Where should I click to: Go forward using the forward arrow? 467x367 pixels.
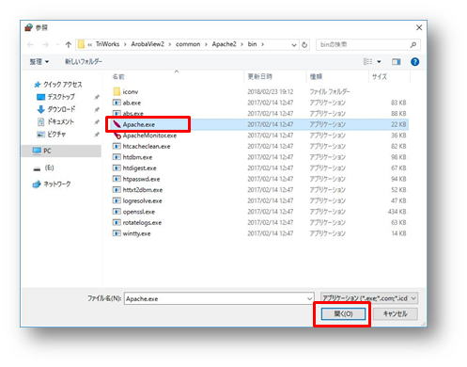(x=46, y=45)
